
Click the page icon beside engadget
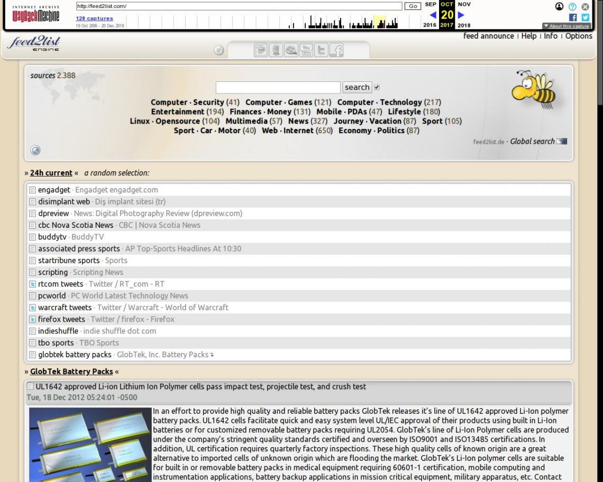pos(33,190)
